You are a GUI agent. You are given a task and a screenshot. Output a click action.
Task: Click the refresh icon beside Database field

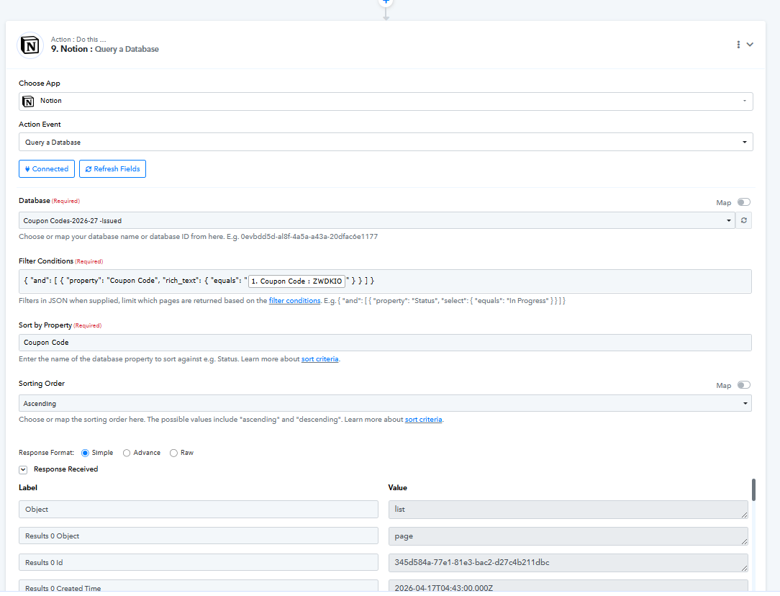pos(744,220)
